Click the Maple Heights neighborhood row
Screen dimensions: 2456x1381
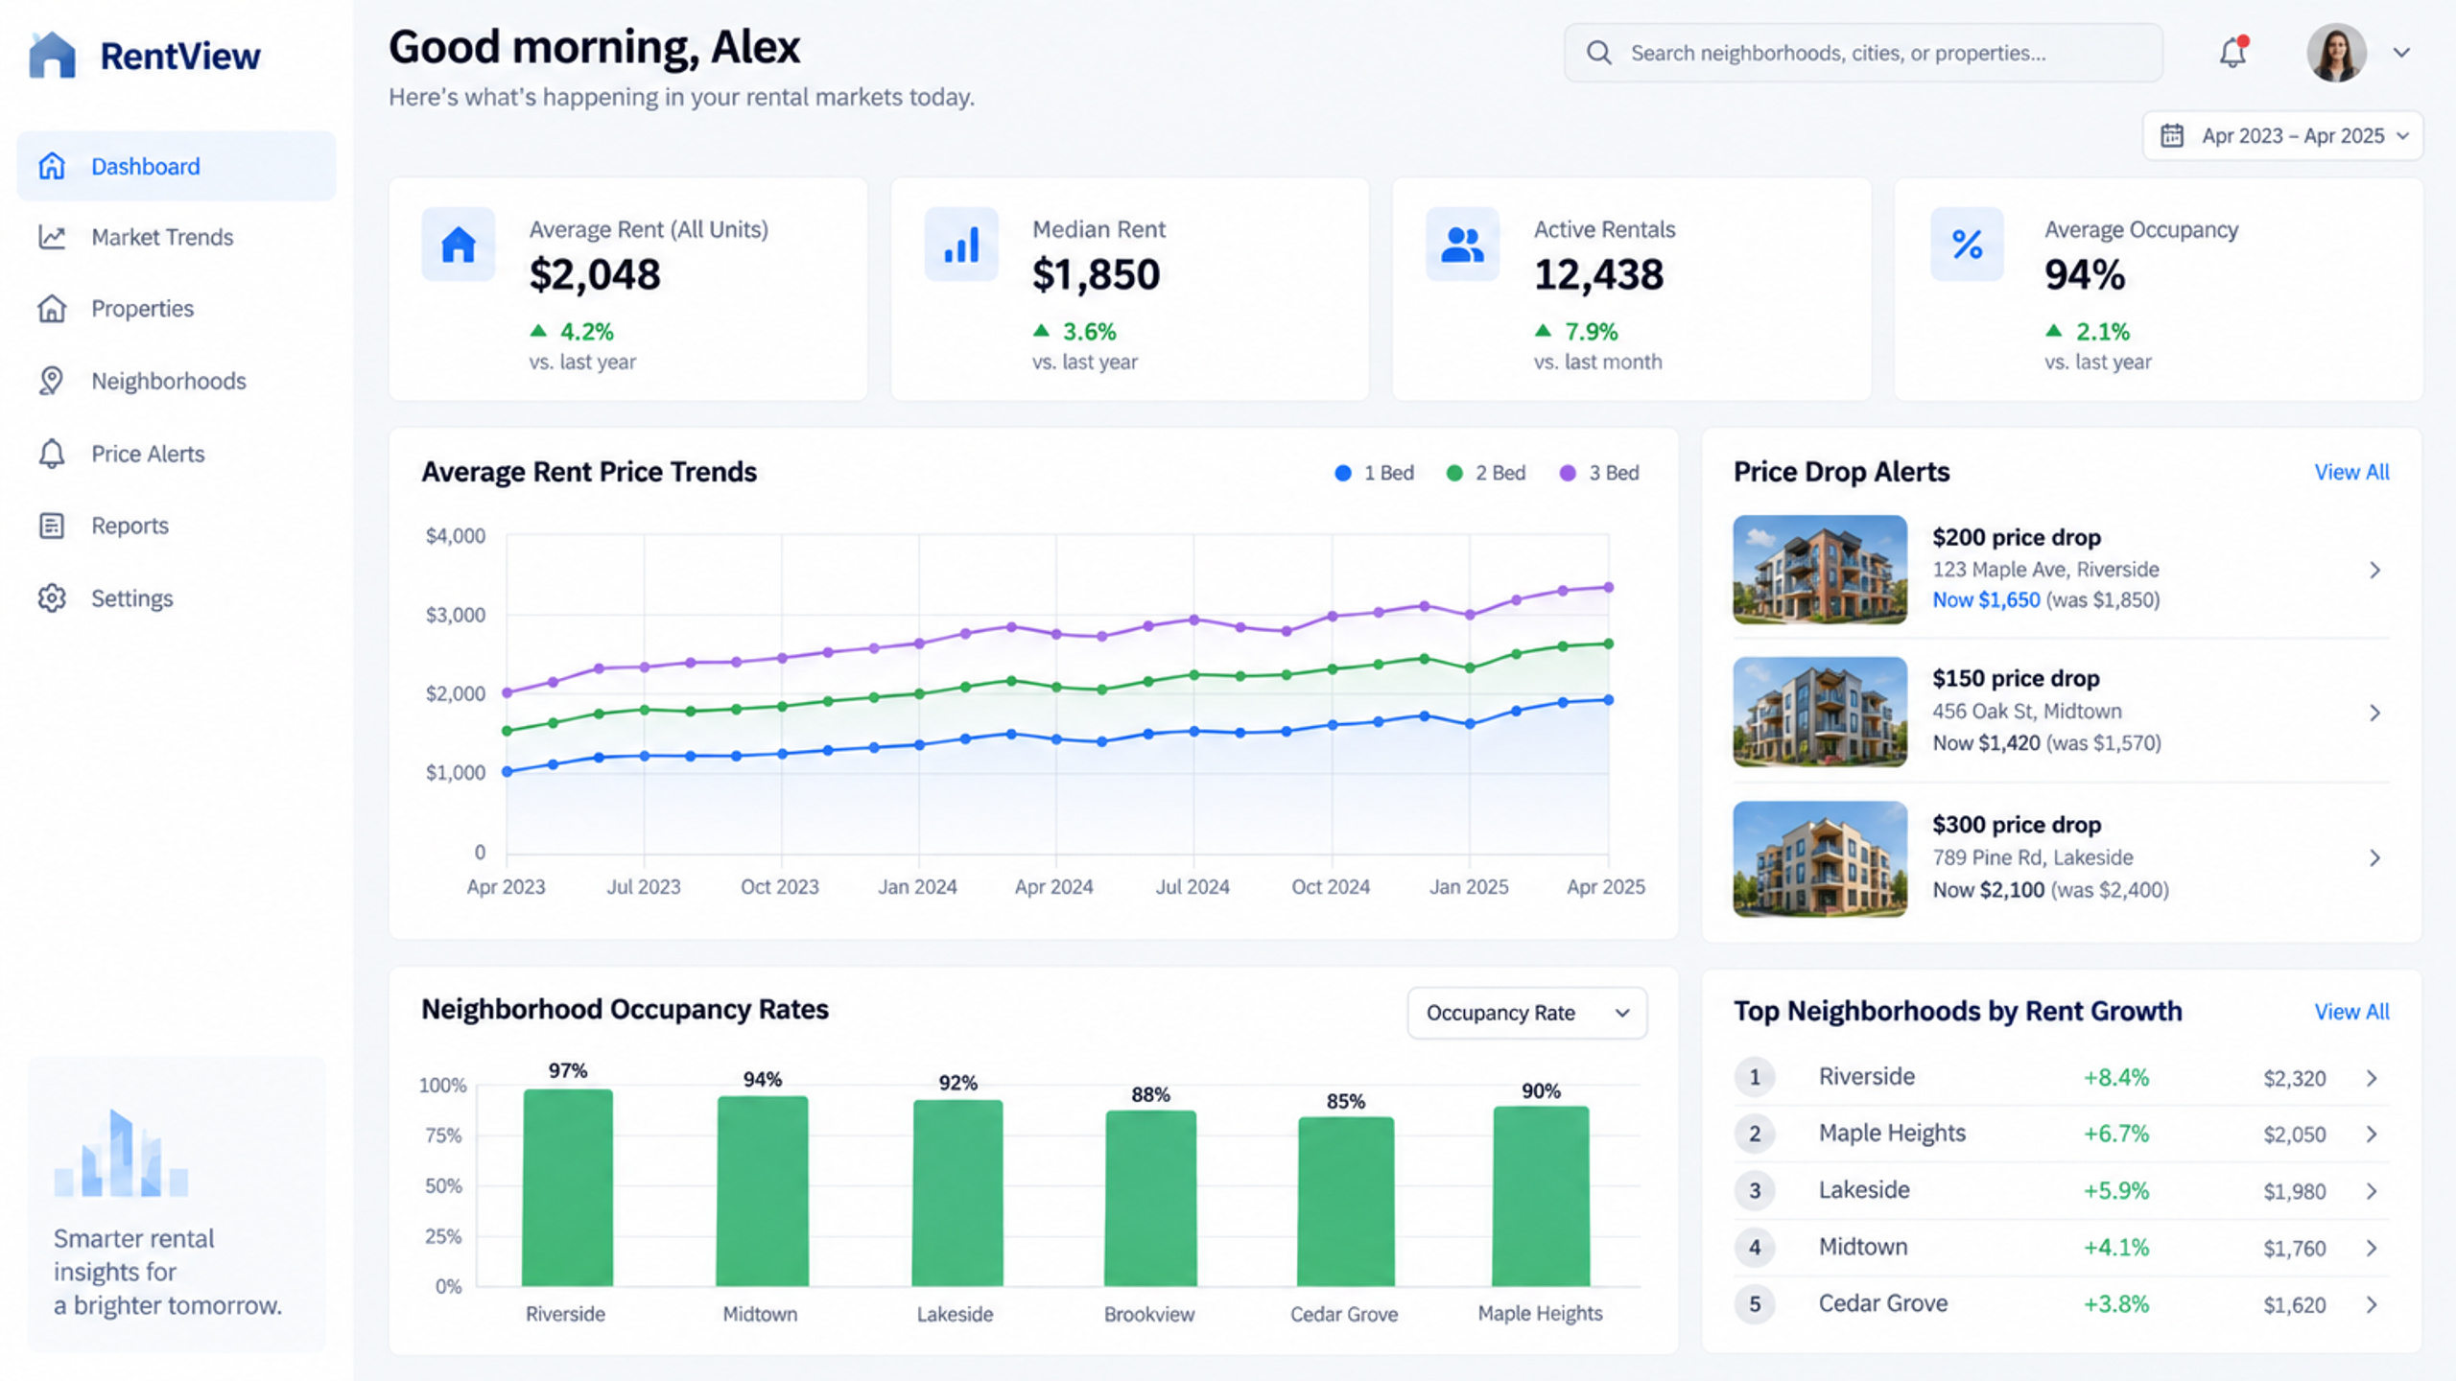tap(2061, 1134)
